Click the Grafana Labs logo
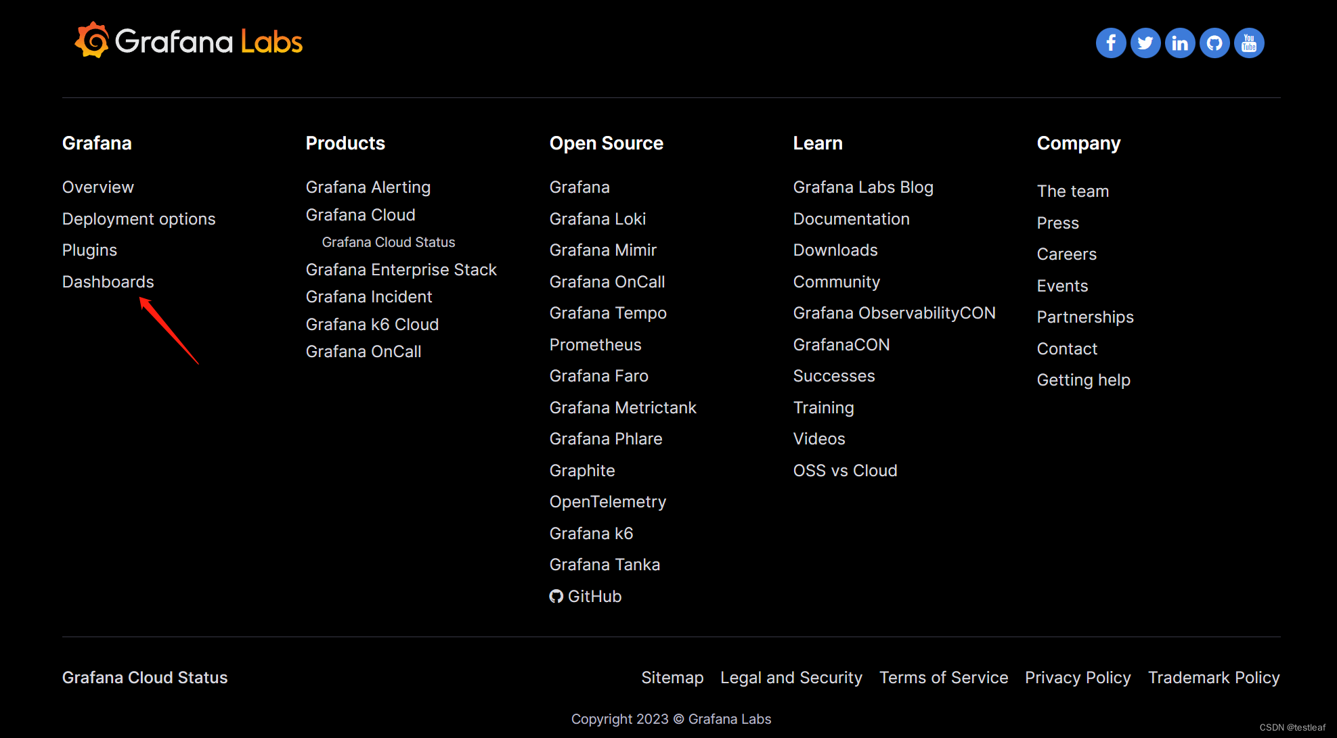The height and width of the screenshot is (738, 1337). point(189,41)
